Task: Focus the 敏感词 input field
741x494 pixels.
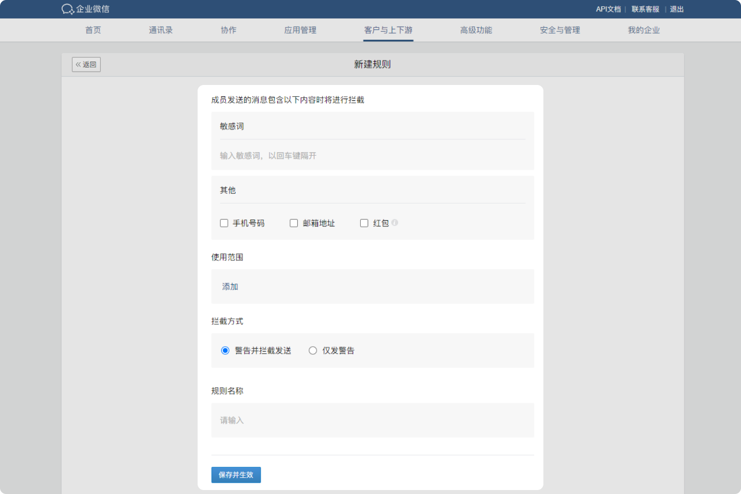Action: tap(372, 156)
